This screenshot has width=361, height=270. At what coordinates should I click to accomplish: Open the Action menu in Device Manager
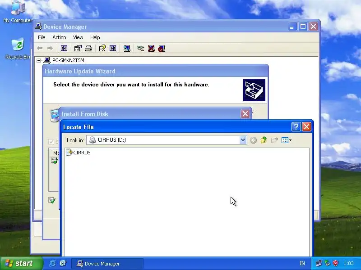click(x=59, y=37)
